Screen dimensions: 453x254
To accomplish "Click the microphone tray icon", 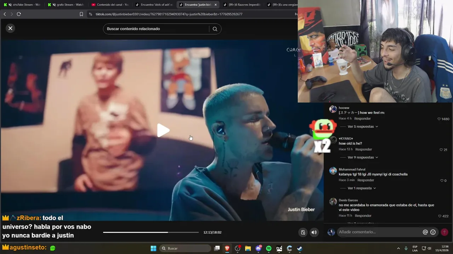I will pyautogui.click(x=406, y=248).
